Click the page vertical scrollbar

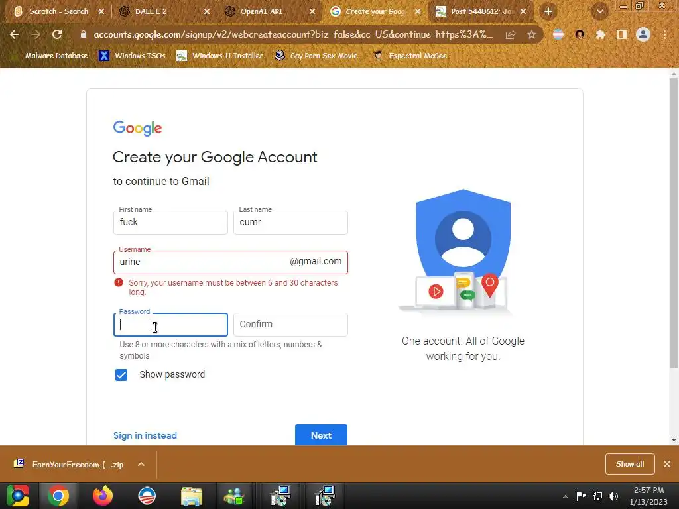coord(674,223)
